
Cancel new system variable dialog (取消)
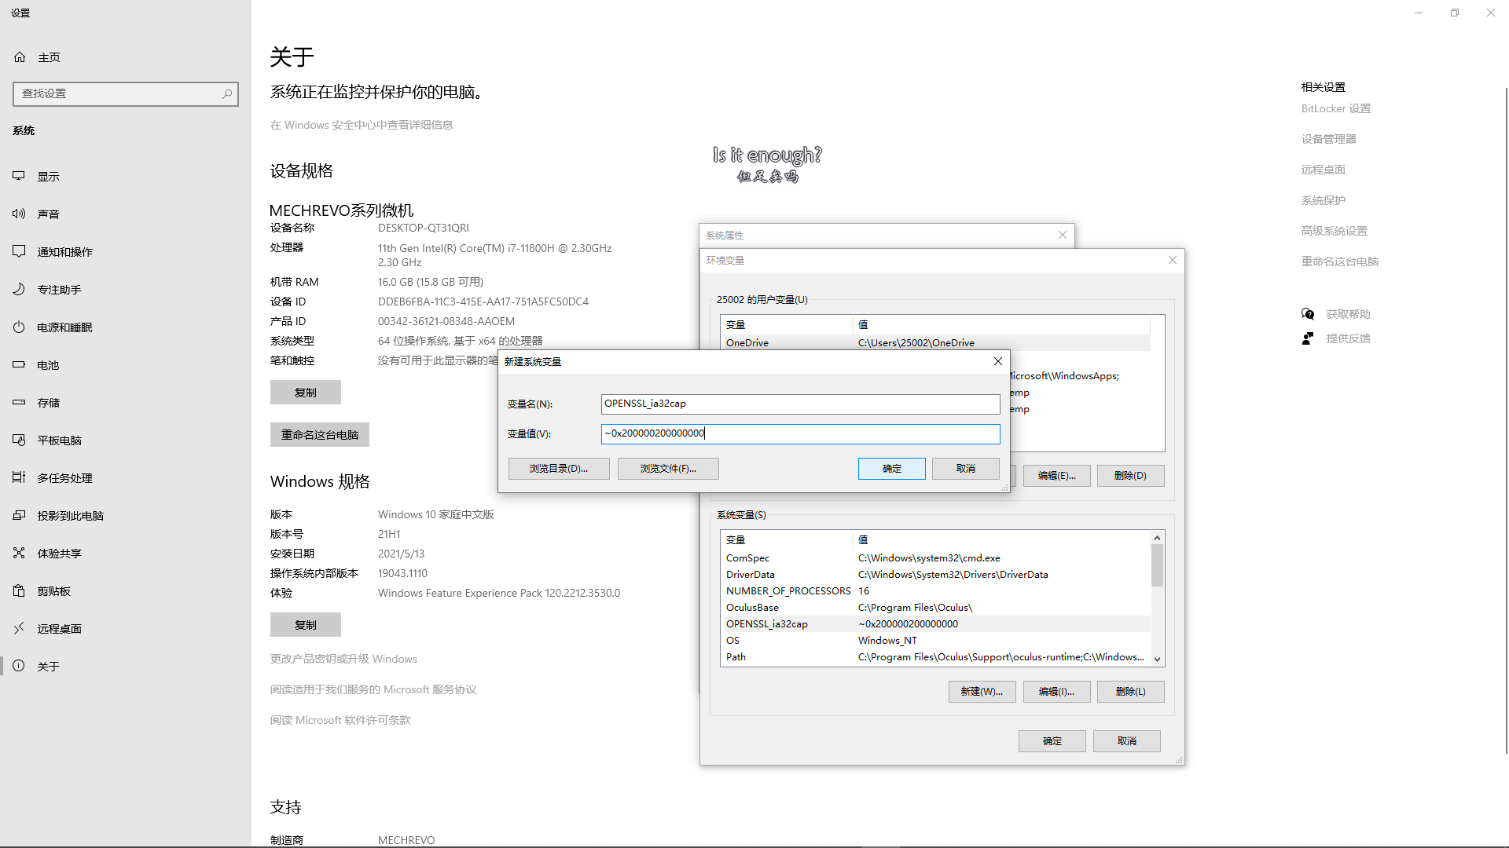coord(966,469)
